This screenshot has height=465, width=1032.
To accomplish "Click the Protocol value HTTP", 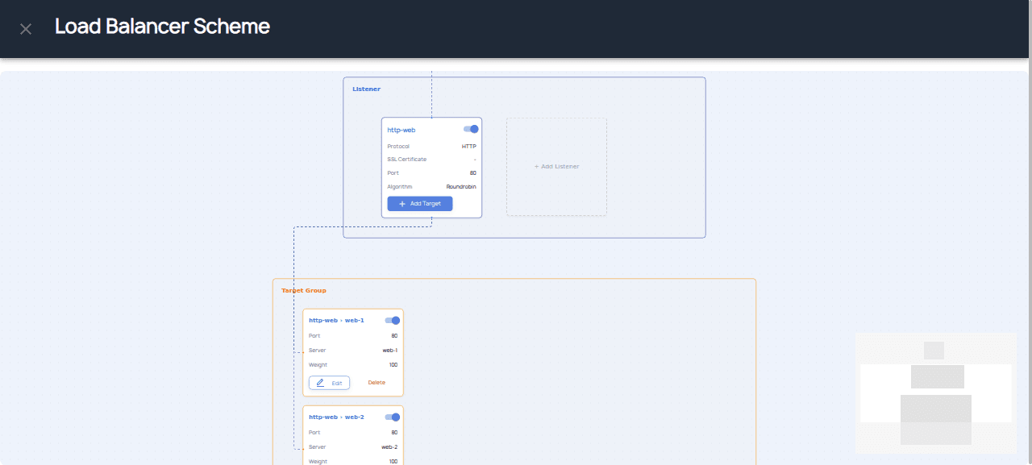I will click(x=468, y=147).
